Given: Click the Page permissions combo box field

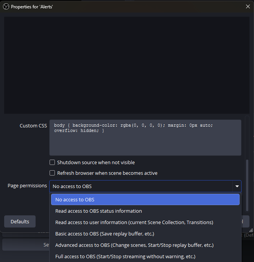Looking at the screenshot, I should click(x=145, y=186).
